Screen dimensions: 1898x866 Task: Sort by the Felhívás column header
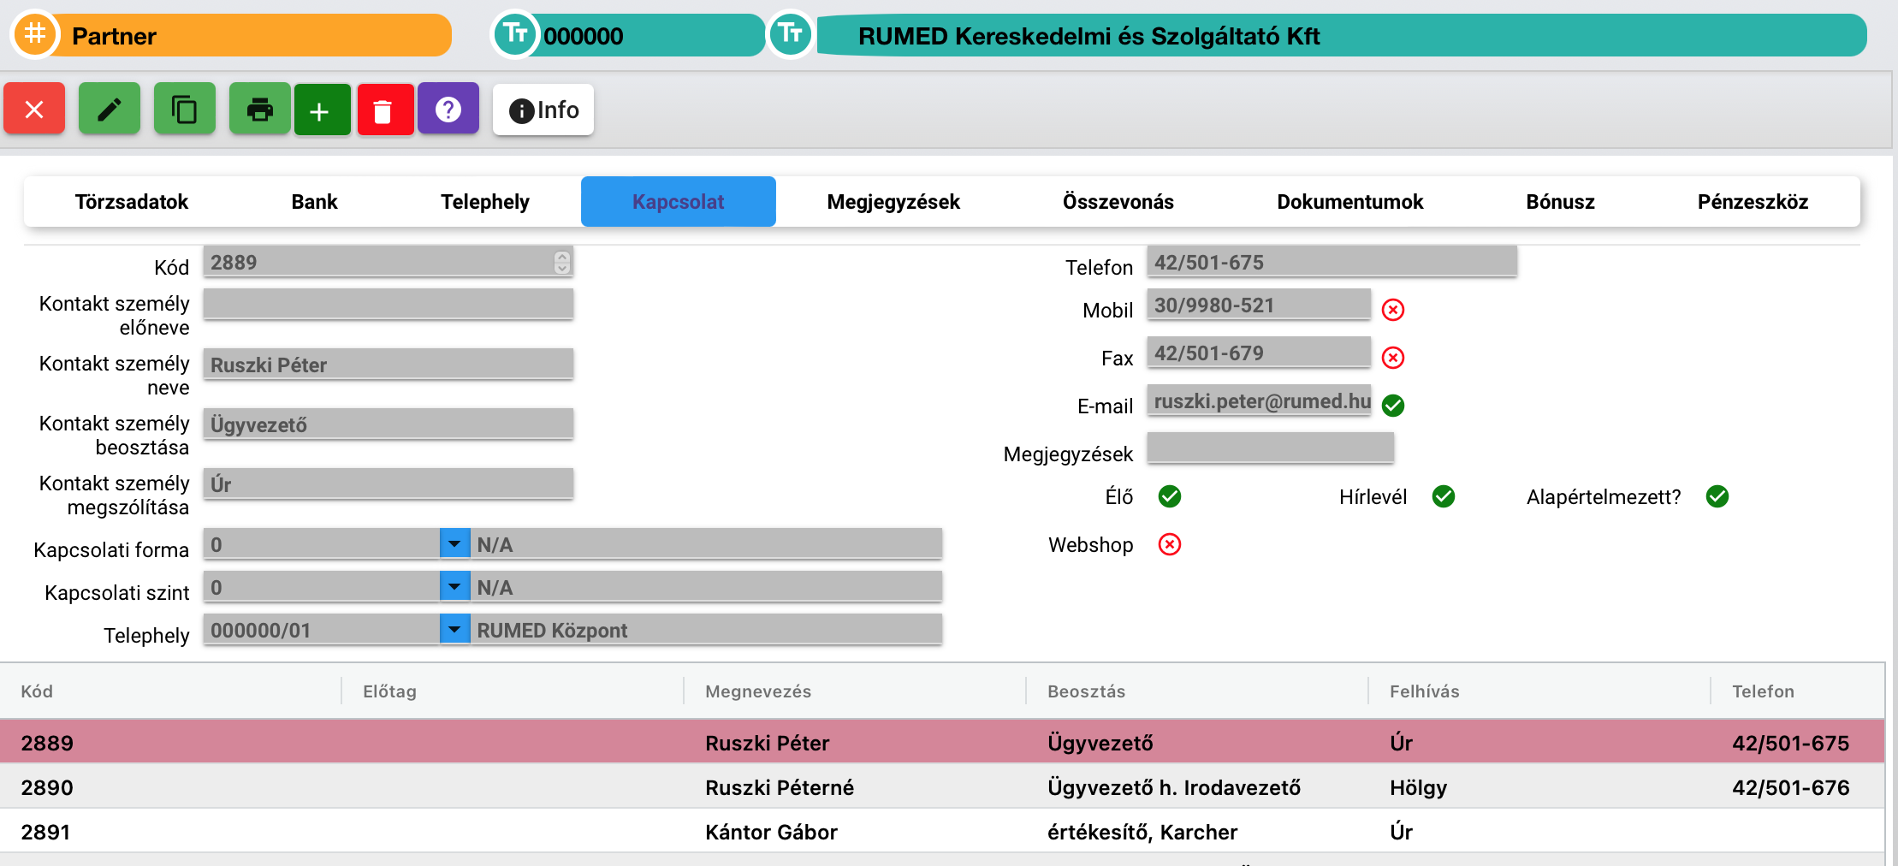coord(1424,691)
